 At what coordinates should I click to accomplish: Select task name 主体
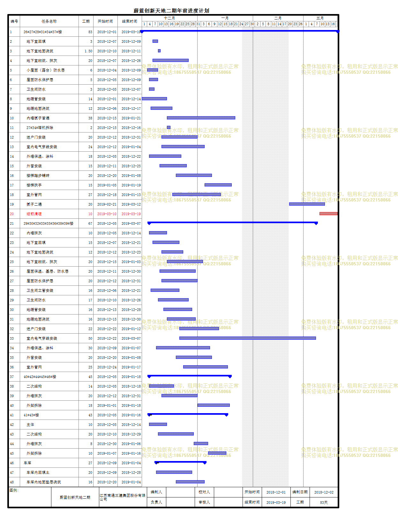click(30, 425)
